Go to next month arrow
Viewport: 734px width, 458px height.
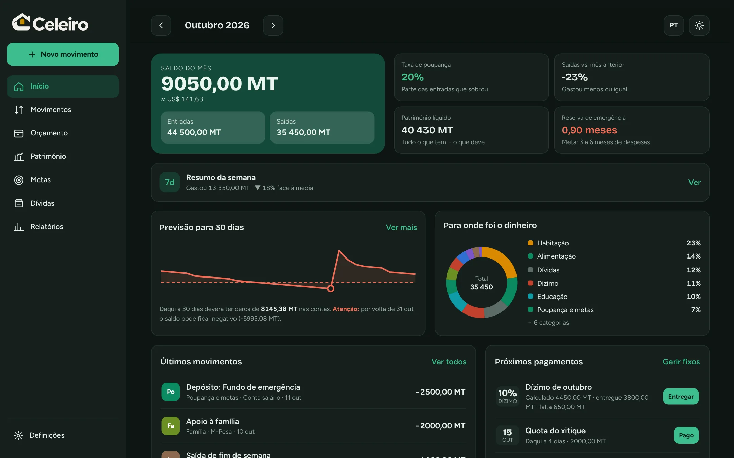coord(273,25)
